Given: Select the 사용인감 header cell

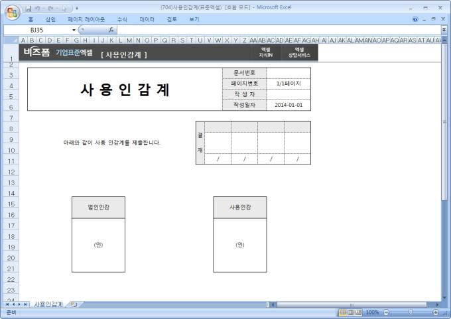Looking at the screenshot, I should click(x=240, y=208).
